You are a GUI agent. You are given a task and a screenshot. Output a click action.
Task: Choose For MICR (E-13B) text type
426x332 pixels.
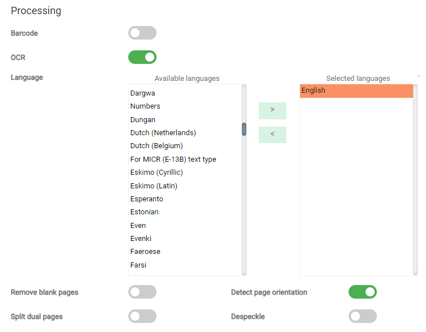tap(173, 159)
